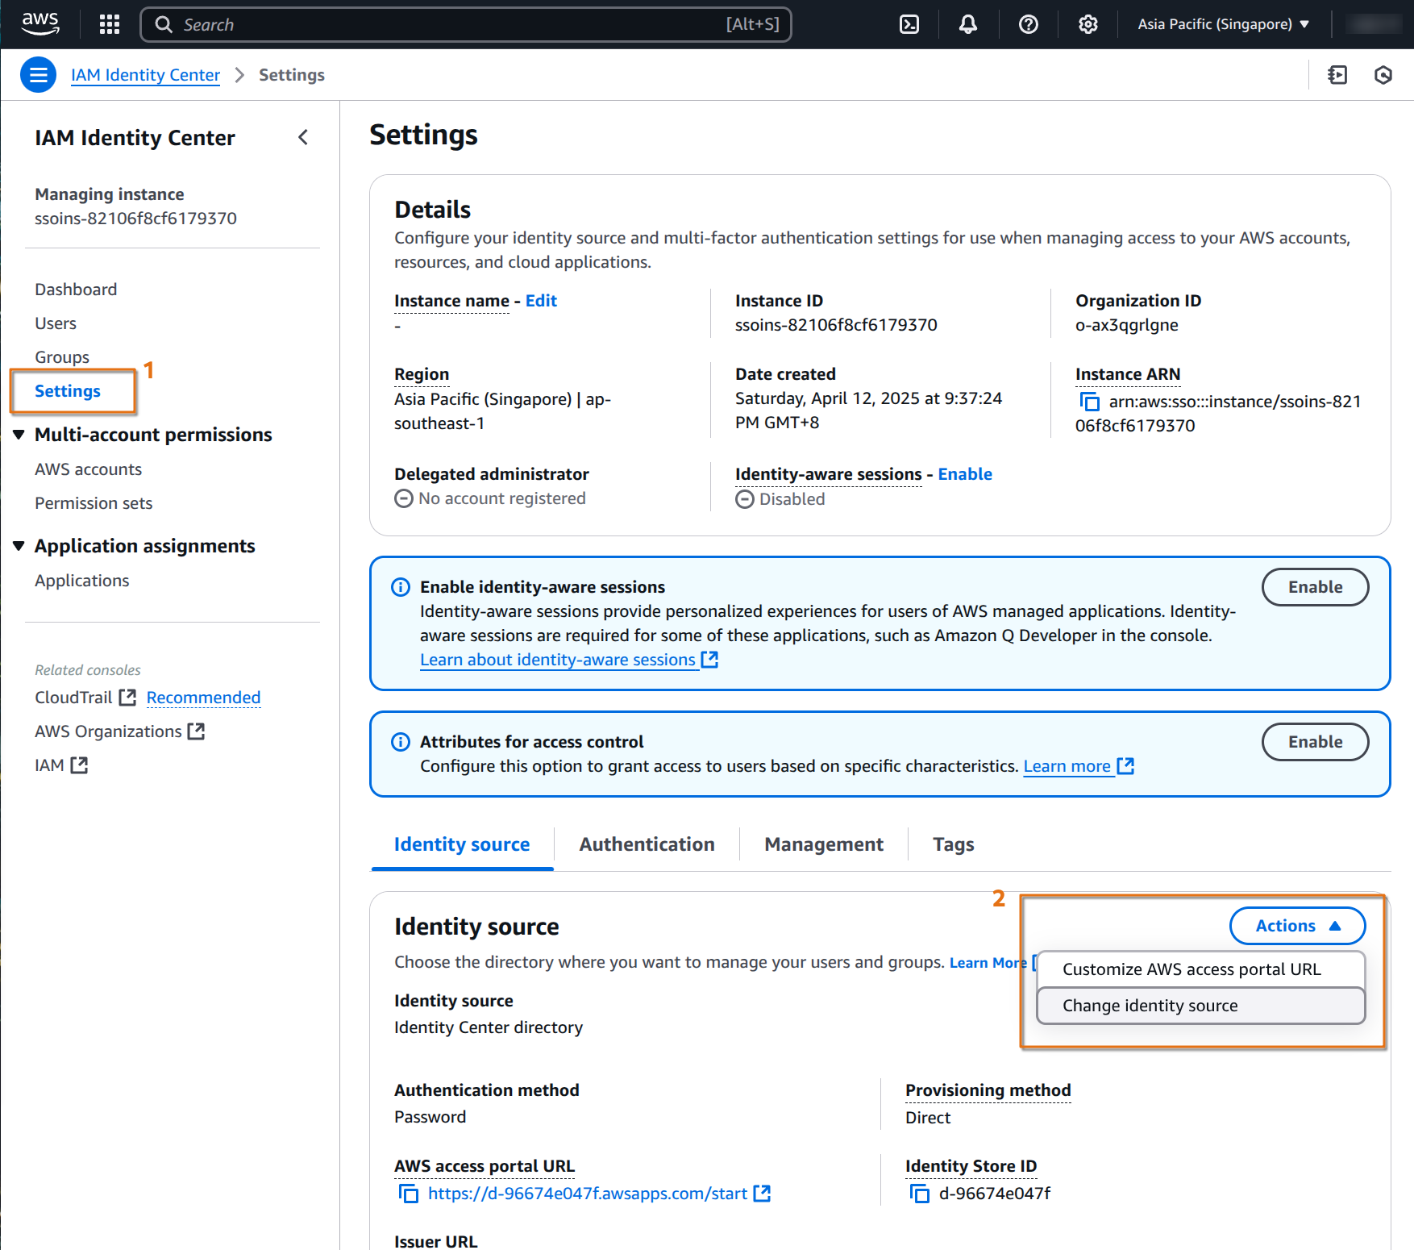Open Applications in the sidebar

(81, 581)
